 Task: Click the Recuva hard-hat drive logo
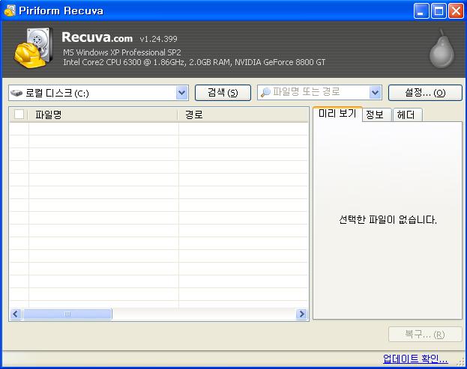coord(33,48)
